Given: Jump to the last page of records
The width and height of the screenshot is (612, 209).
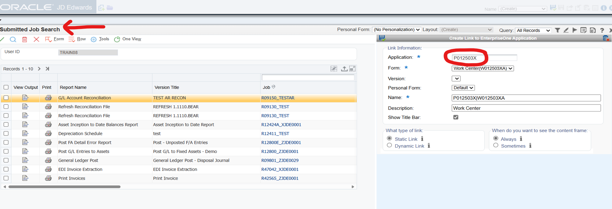Looking at the screenshot, I should pos(47,69).
